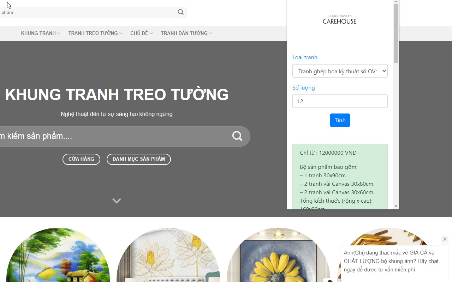Screen dimensions: 452x282
Task: Click the popup scrollbar up arrow
Action: [396, 2]
